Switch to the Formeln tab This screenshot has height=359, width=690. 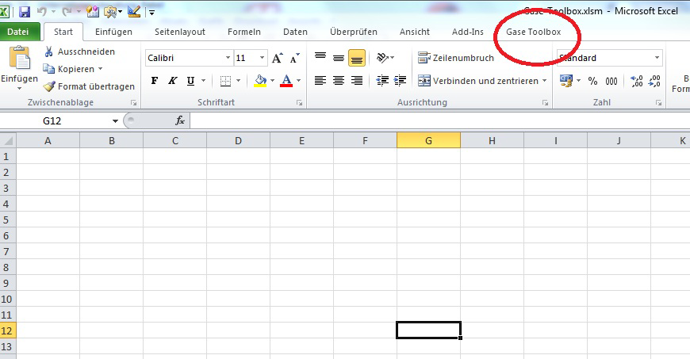[243, 32]
